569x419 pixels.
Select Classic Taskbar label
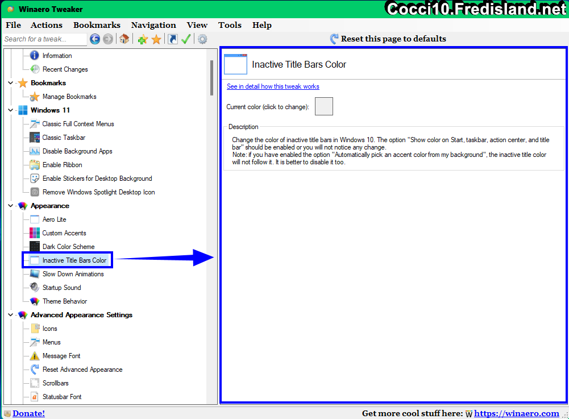tap(64, 137)
